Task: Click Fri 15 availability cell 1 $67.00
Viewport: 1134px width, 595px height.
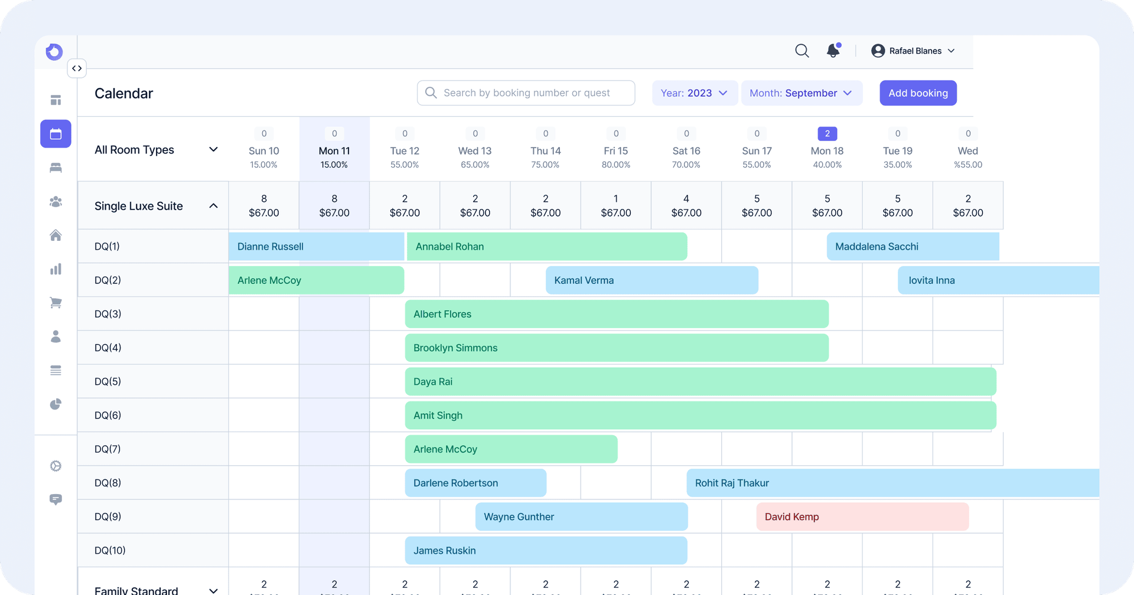Action: (x=616, y=205)
